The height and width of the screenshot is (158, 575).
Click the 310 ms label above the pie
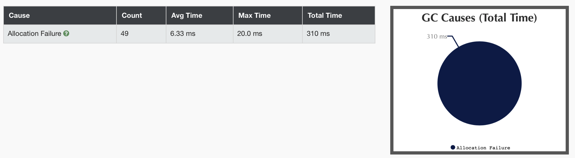pos(437,36)
